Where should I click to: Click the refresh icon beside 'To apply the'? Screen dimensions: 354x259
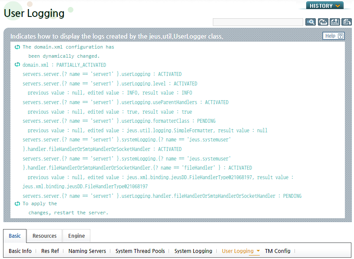click(17, 203)
